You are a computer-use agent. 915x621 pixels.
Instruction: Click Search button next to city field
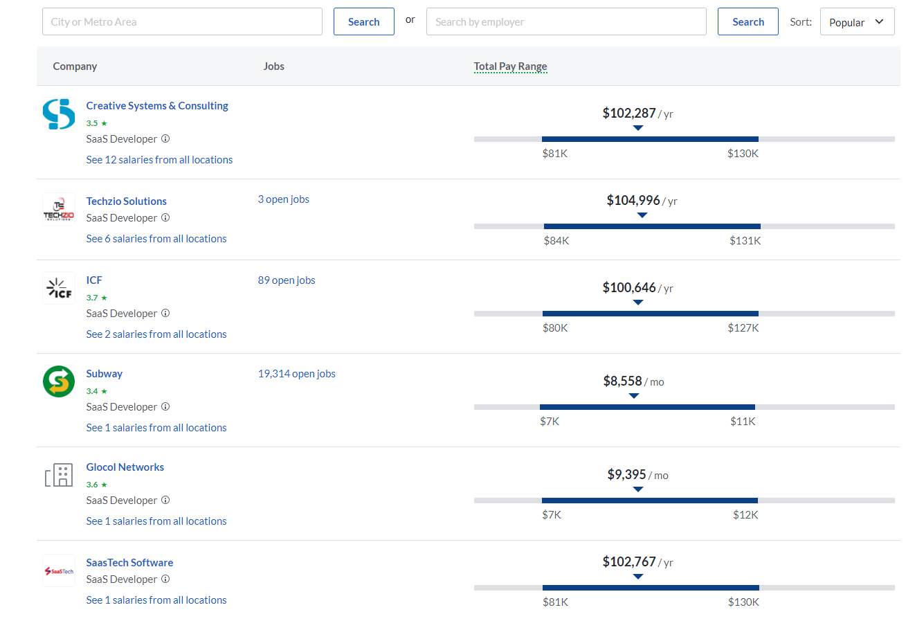363,21
